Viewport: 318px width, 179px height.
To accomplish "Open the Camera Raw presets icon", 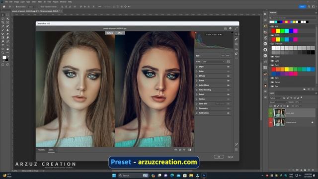I will [237, 54].
